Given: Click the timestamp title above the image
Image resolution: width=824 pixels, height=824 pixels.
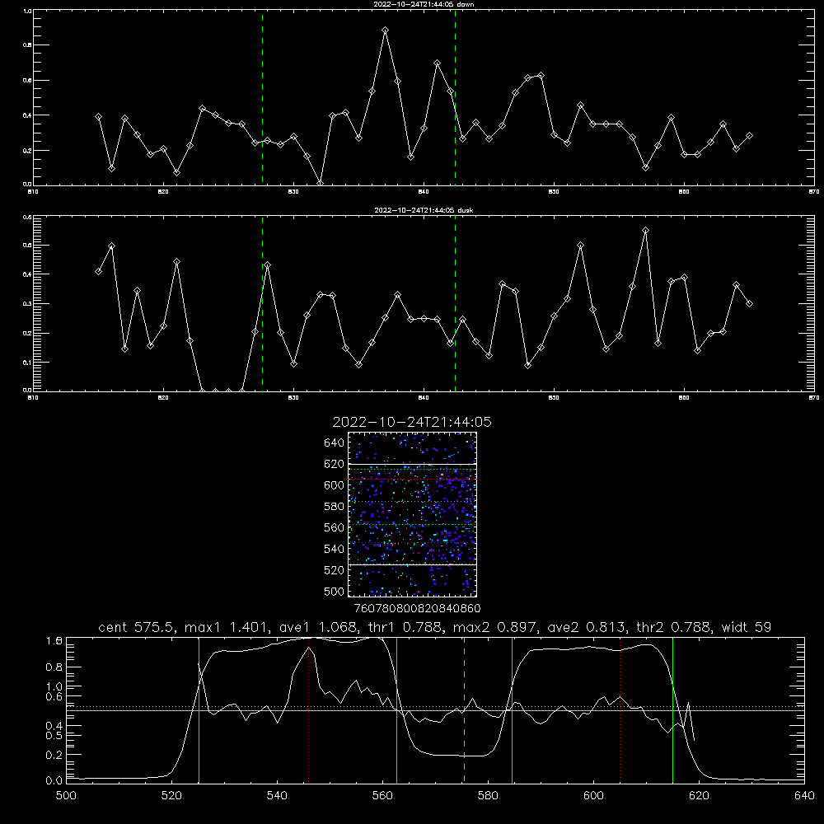Looking at the screenshot, I should click(x=412, y=422).
